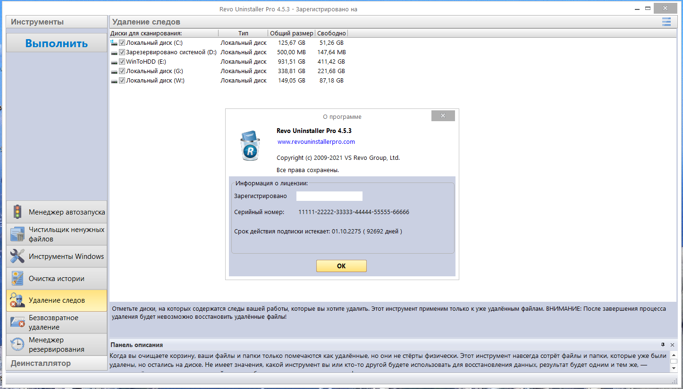
Task: Click the History Cleaner icon
Action: pyautogui.click(x=17, y=278)
